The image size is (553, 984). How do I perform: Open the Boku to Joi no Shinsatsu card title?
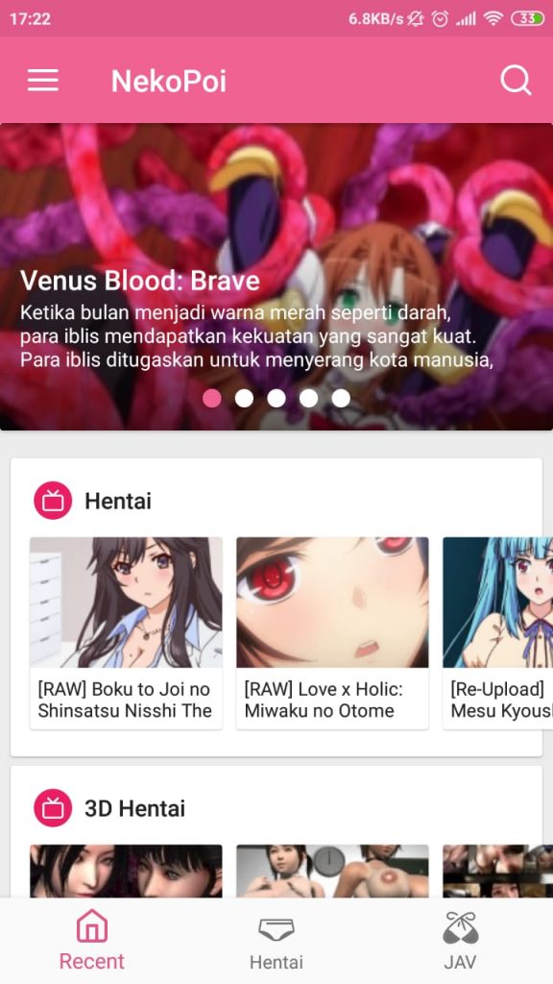[x=125, y=700]
